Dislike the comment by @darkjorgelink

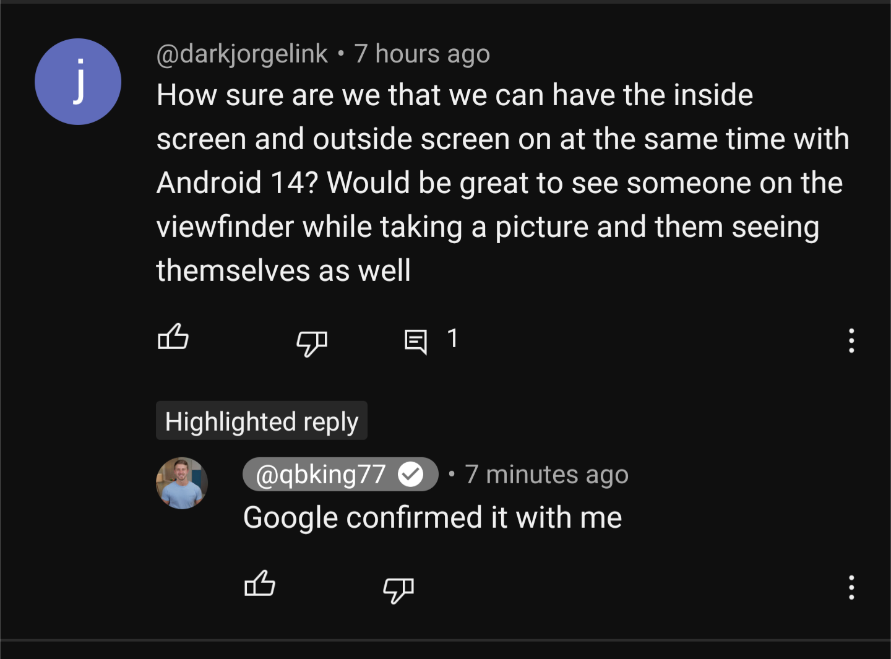tap(312, 342)
